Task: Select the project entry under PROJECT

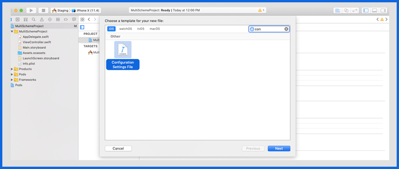Action: (x=94, y=40)
